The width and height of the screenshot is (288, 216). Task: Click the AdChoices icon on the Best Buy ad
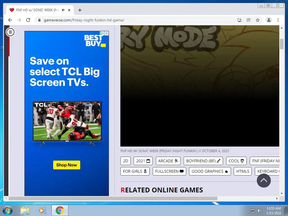coord(102,33)
